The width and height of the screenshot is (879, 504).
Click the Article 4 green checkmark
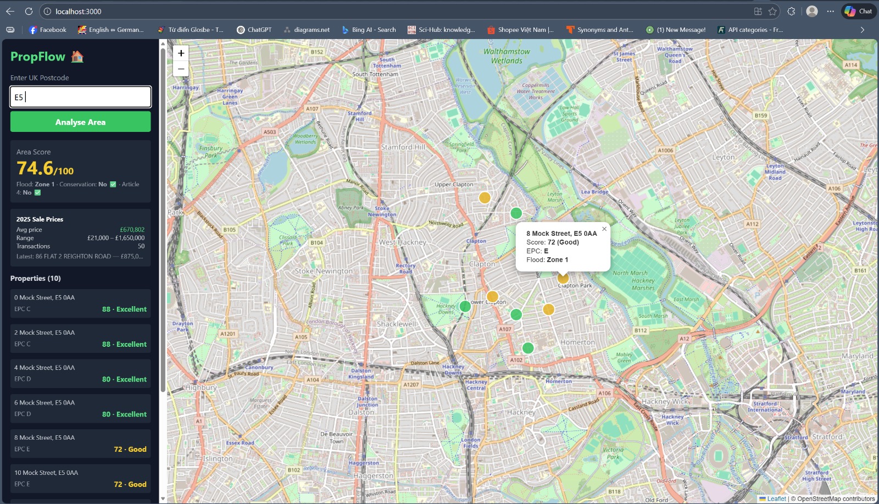coord(37,192)
